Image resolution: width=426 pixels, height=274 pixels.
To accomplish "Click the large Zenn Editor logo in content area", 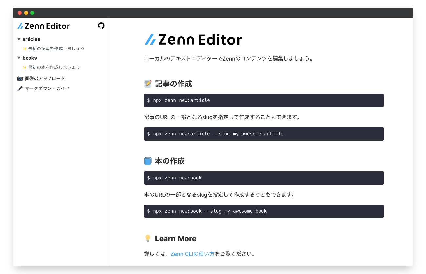I will click(193, 39).
